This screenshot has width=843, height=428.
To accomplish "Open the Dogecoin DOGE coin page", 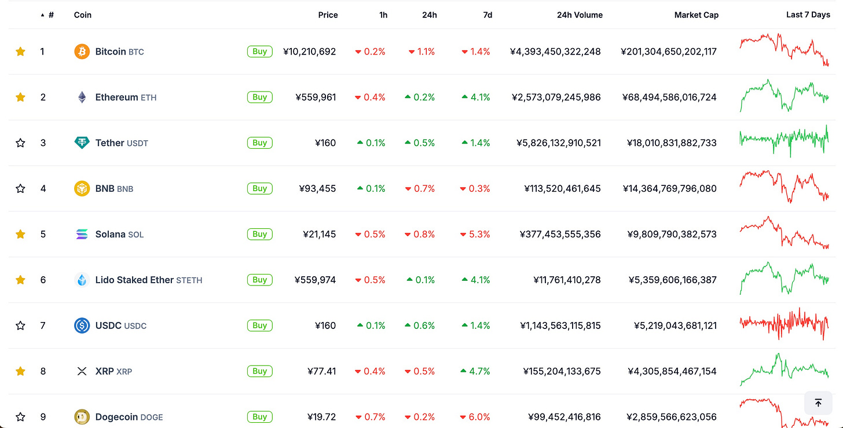I will 129,417.
